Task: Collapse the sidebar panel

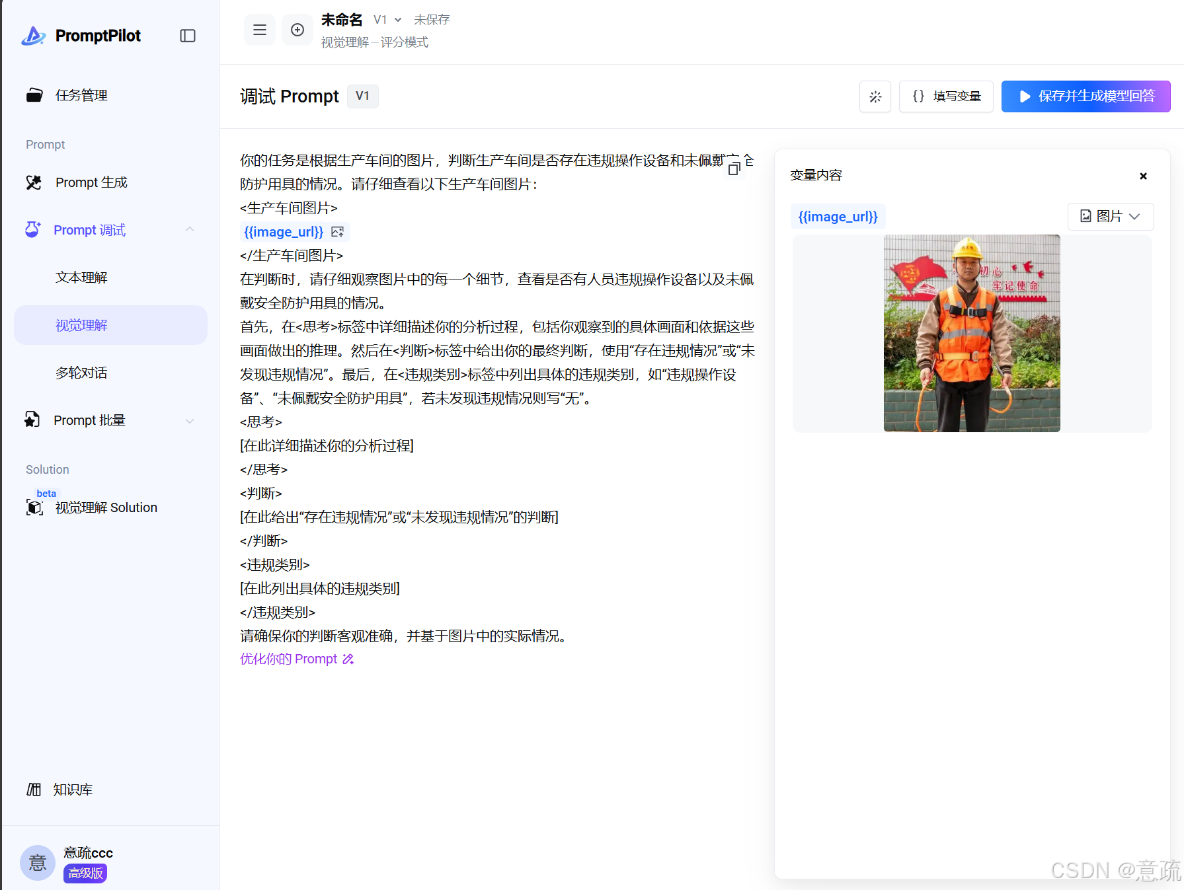Action: tap(188, 36)
